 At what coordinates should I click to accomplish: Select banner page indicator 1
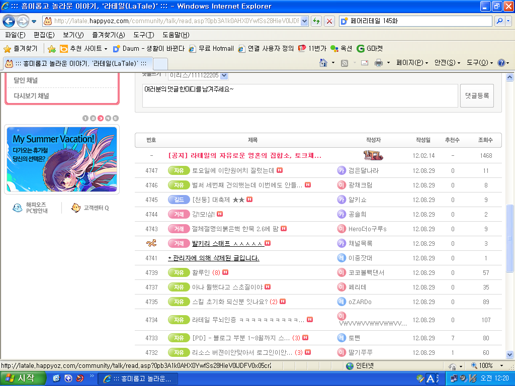click(x=85, y=118)
